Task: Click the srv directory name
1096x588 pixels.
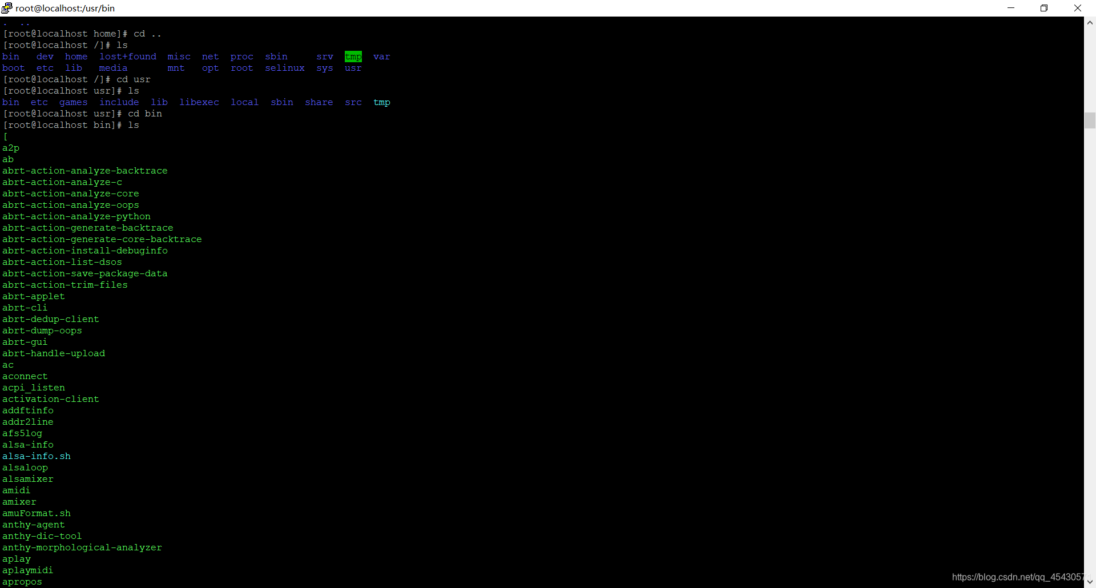Action: pyautogui.click(x=325, y=57)
